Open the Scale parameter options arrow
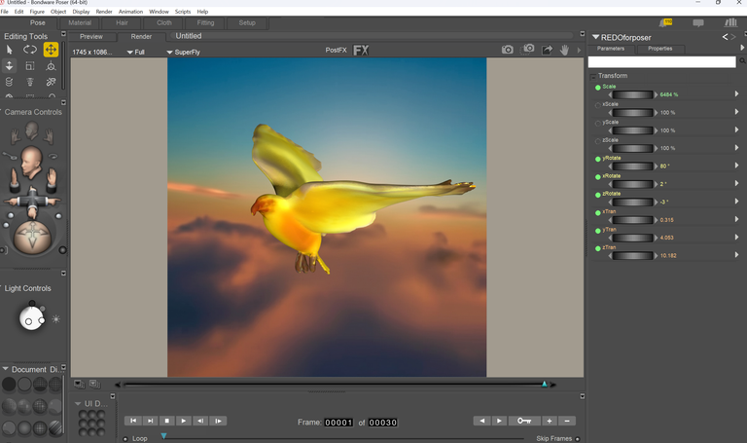 pos(736,93)
